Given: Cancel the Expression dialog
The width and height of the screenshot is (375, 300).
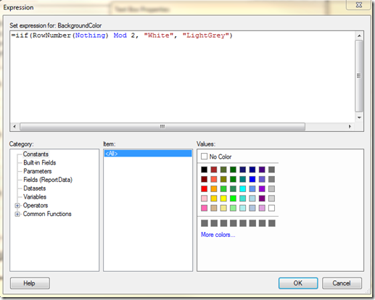Looking at the screenshot, I should (x=342, y=283).
